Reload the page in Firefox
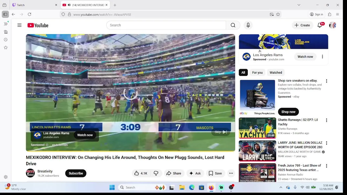 29,14
